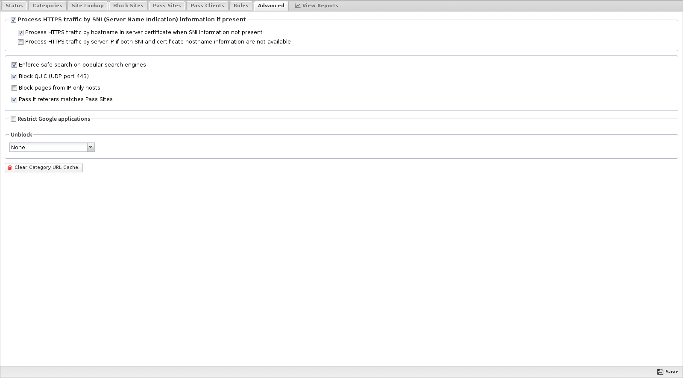The height and width of the screenshot is (378, 683).
Task: Open the Rules tab
Action: click(241, 6)
